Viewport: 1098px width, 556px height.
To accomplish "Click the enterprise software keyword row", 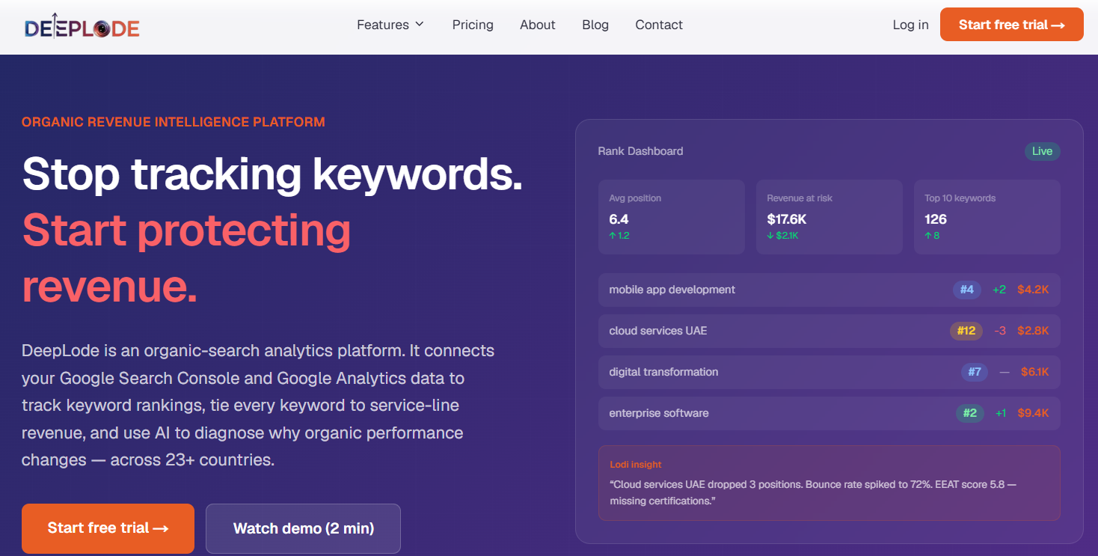I will [x=829, y=413].
